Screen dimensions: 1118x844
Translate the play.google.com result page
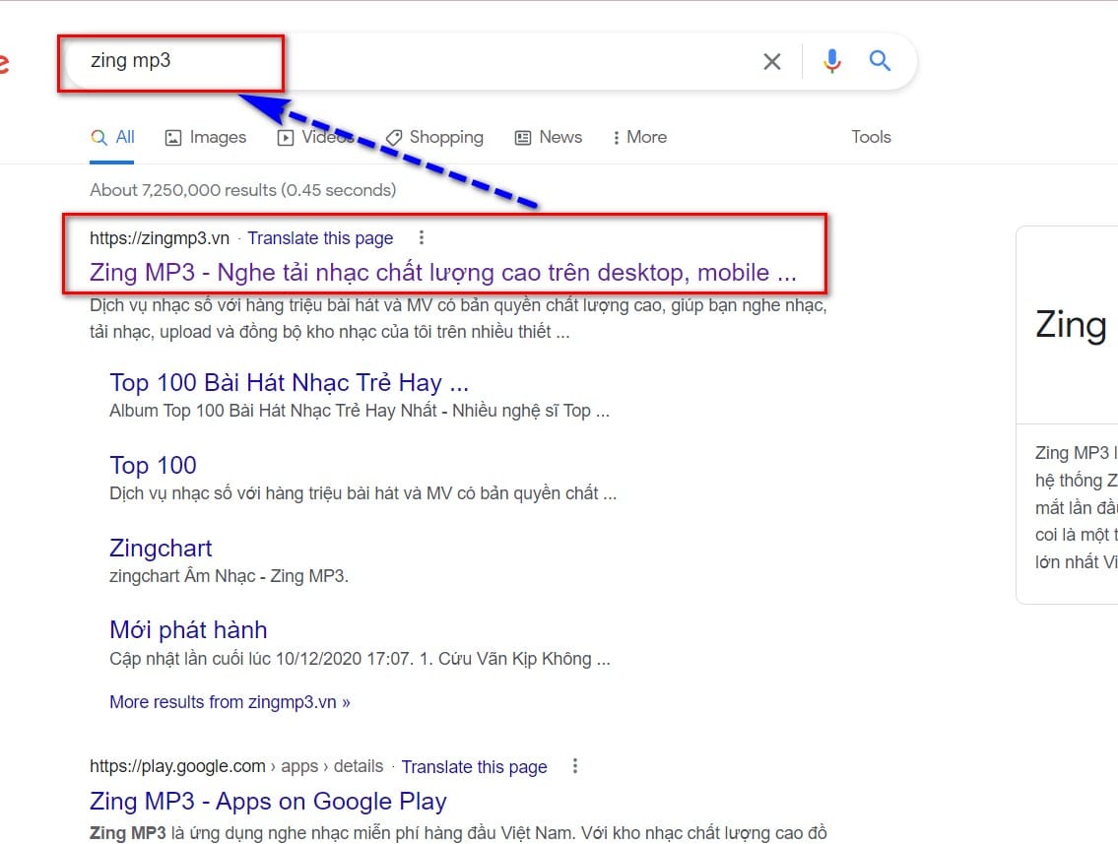tap(474, 767)
